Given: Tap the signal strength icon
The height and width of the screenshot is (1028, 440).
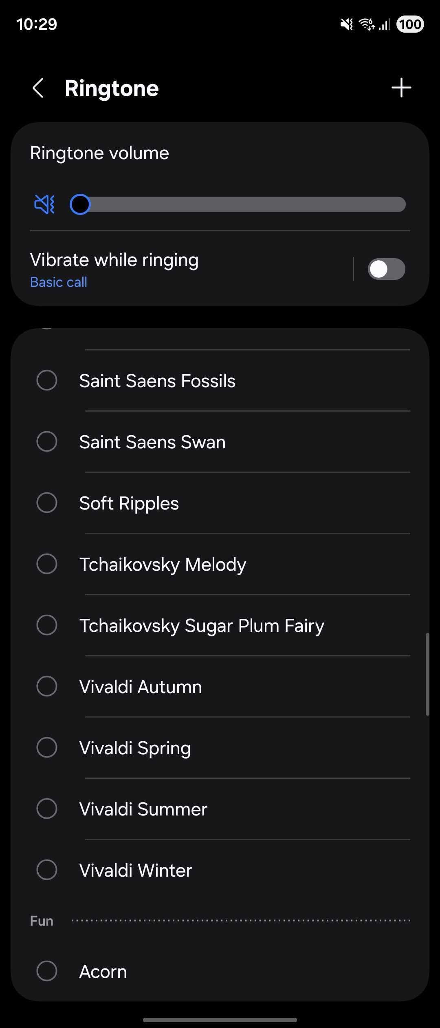Looking at the screenshot, I should pyautogui.click(x=385, y=25).
